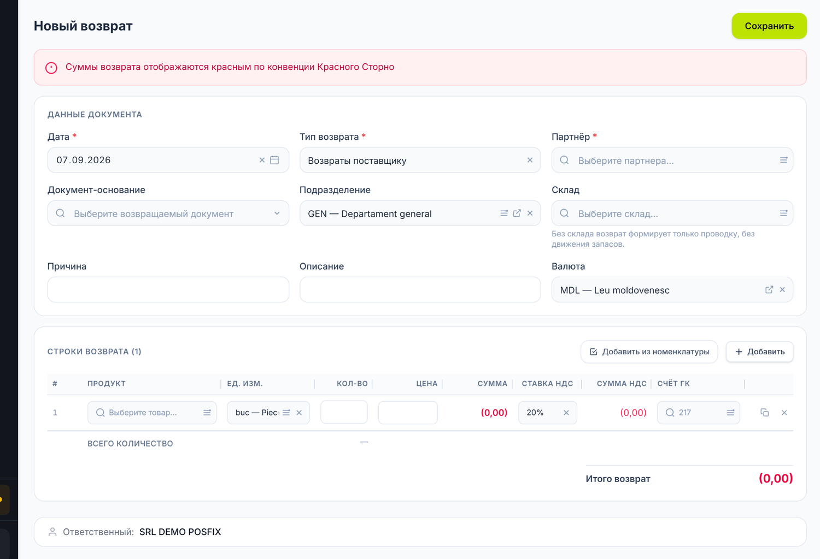Screen dimensions: 820x559
Task: Click the search icon in Документ-основание field
Action: tap(61, 213)
